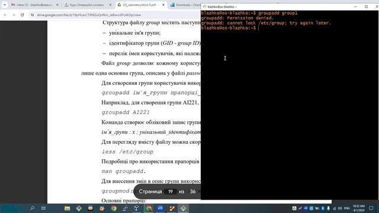Viewport: 379px width, 213px height.
Task: Click the line 'унікальне ім'я групи;'
Action: (x=134, y=33)
